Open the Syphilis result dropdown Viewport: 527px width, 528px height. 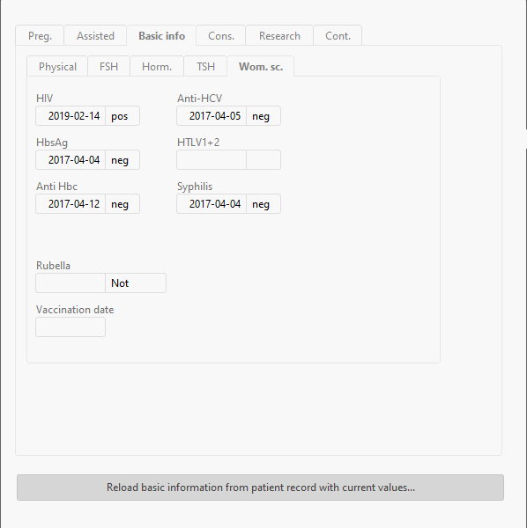pos(263,204)
